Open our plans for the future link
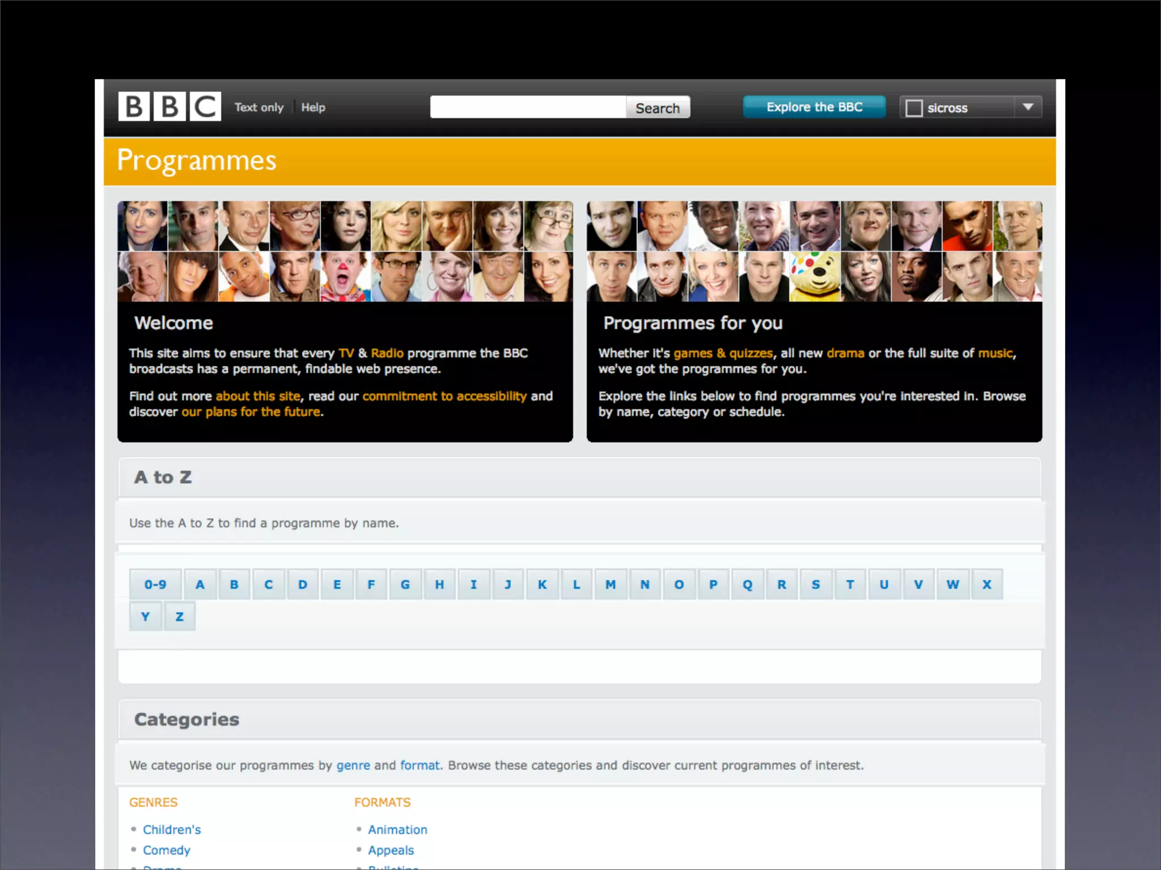 [x=251, y=412]
